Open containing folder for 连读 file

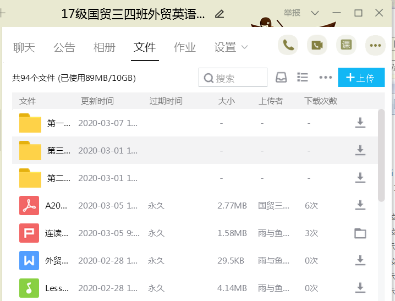(x=360, y=233)
